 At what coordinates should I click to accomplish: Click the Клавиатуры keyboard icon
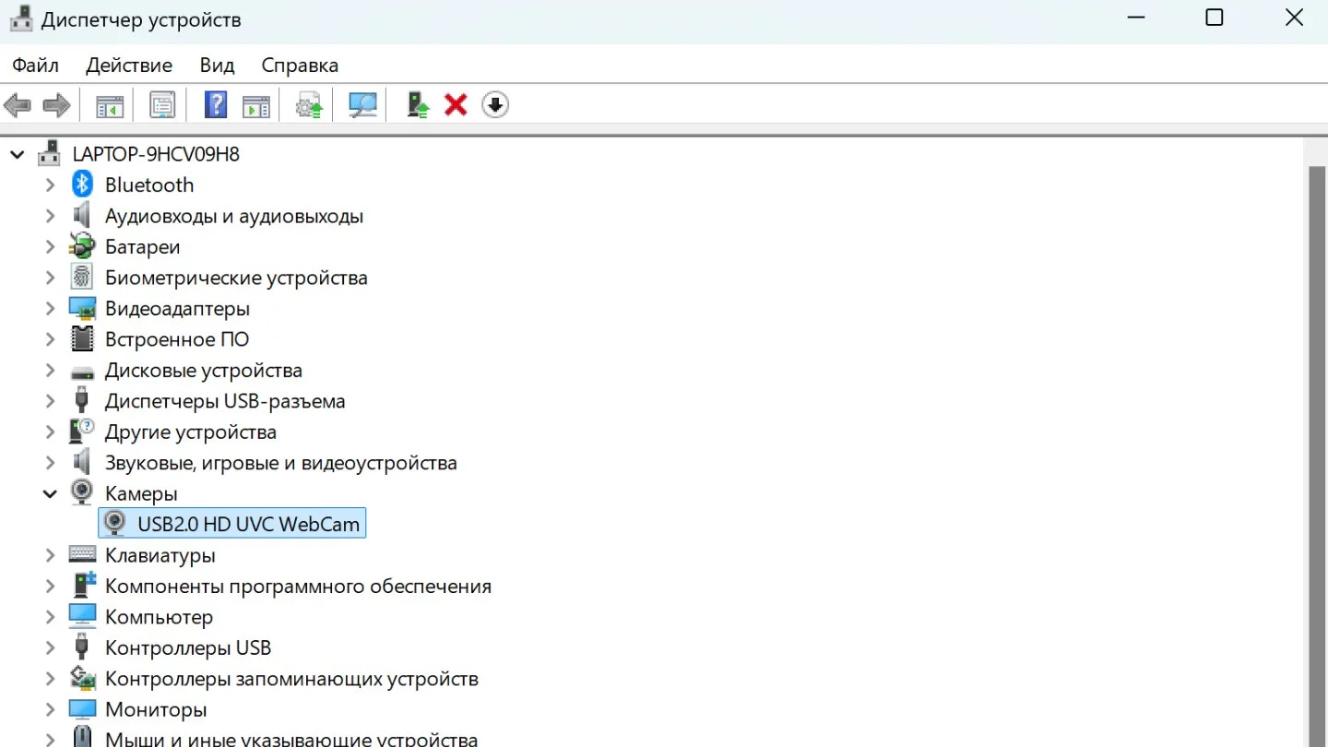click(83, 555)
